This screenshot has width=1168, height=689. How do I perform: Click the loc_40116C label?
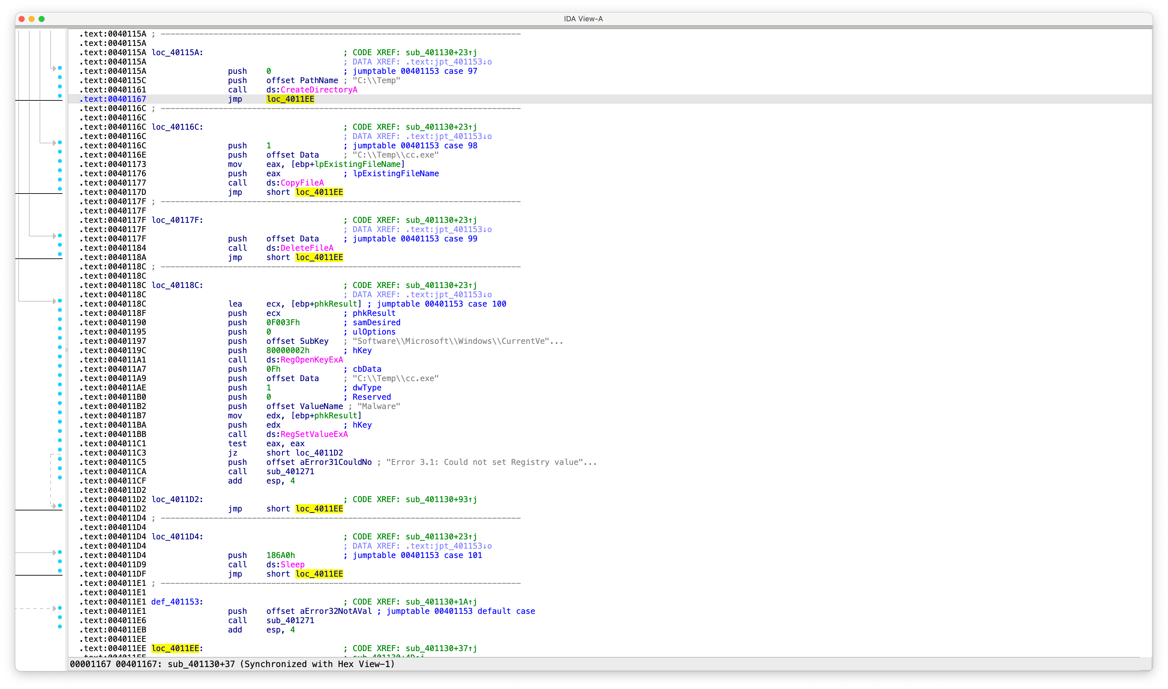click(177, 127)
